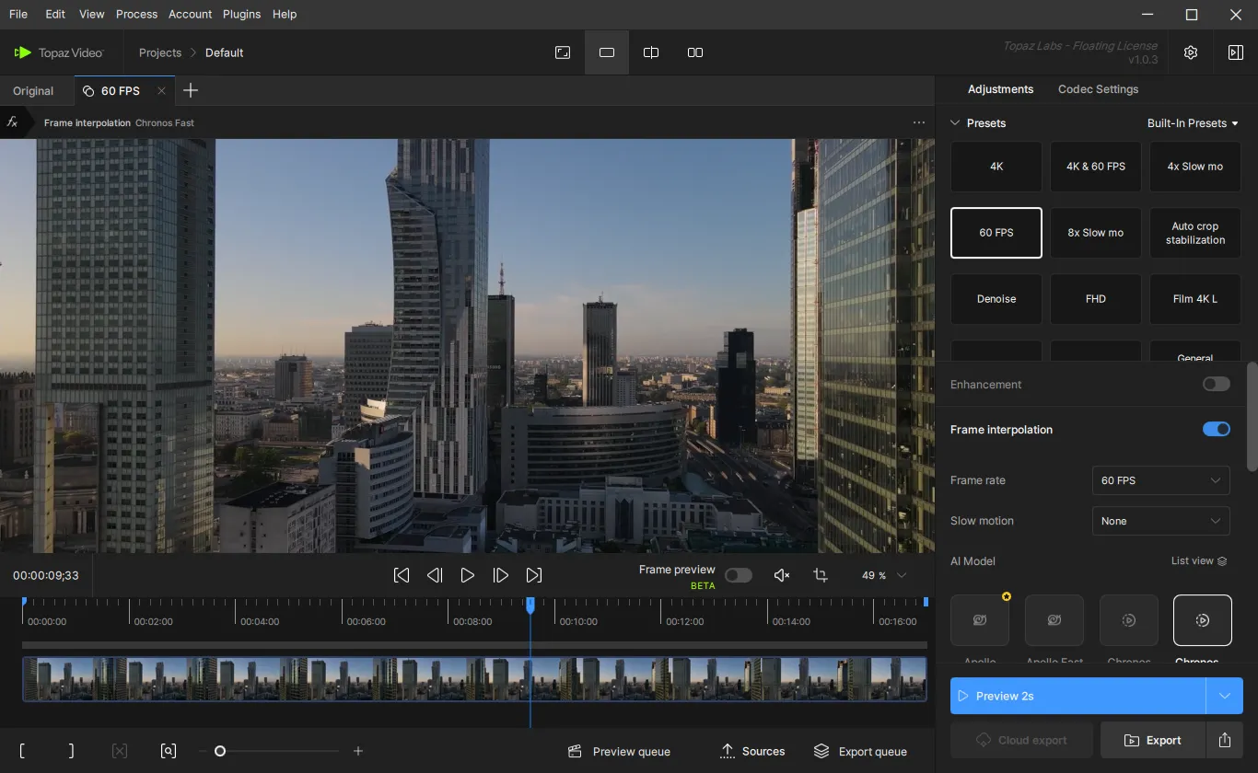Jump to the start of the video
The image size is (1258, 773).
(402, 575)
